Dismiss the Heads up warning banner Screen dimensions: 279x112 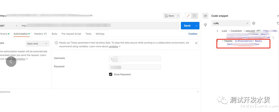[x=196, y=43]
